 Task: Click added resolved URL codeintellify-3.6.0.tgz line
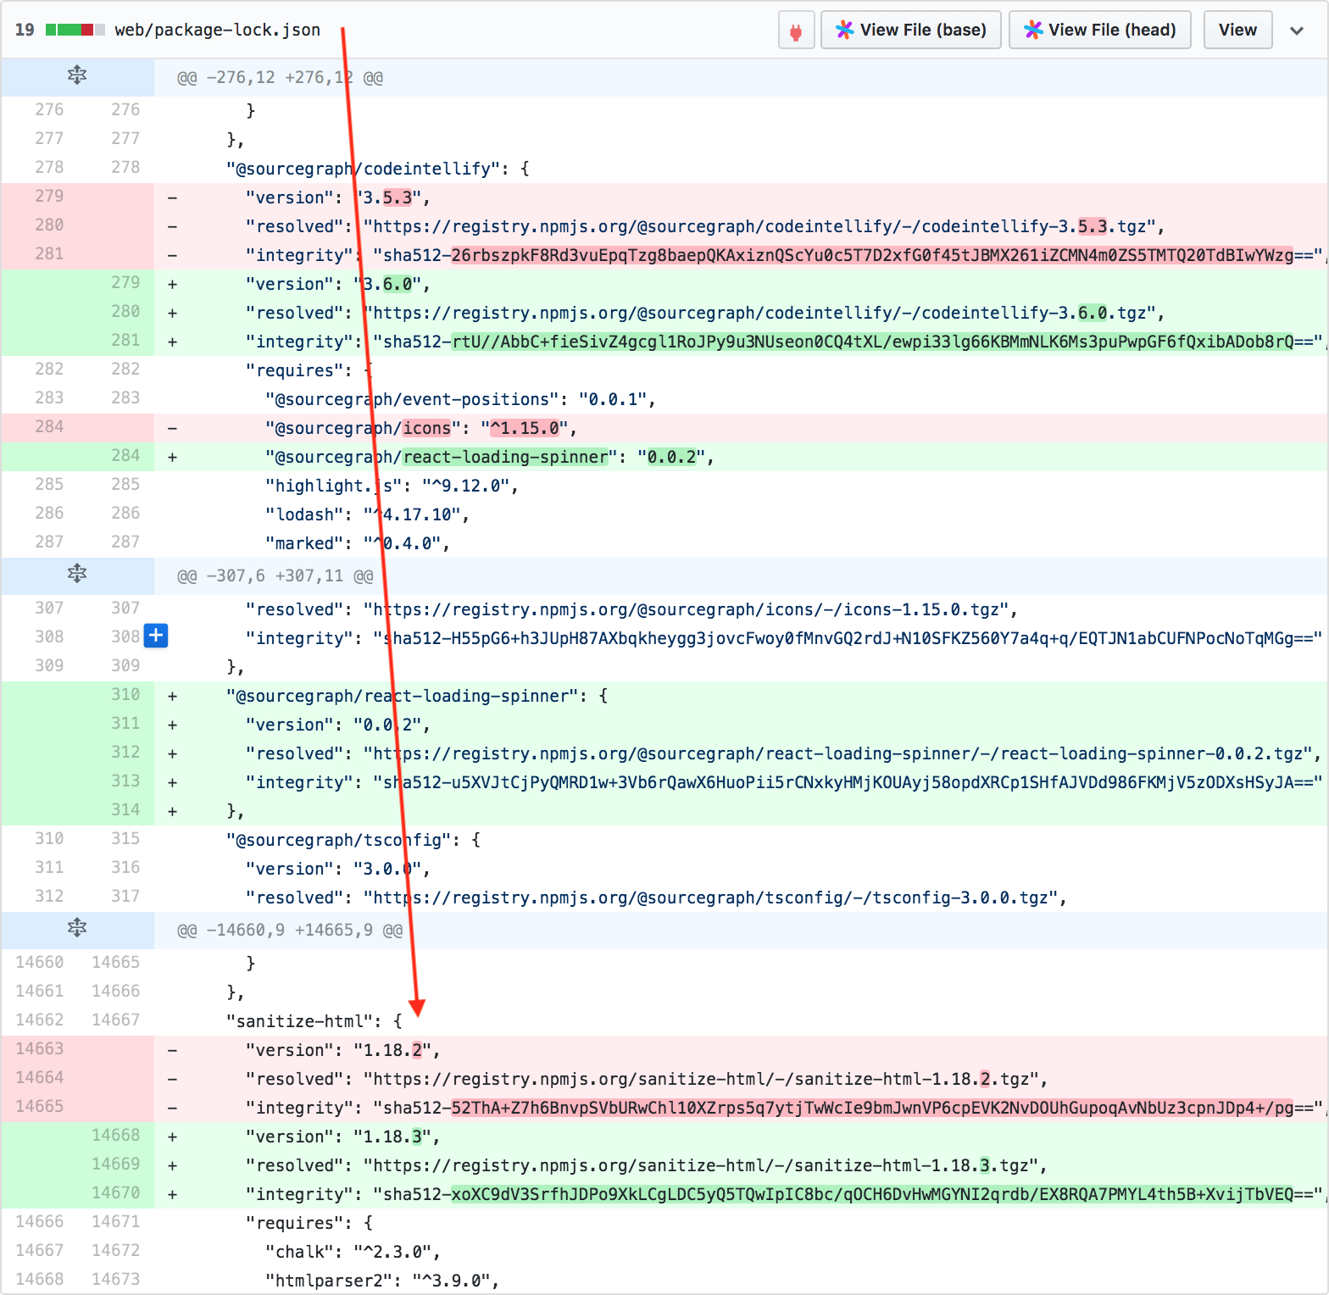tap(705, 313)
